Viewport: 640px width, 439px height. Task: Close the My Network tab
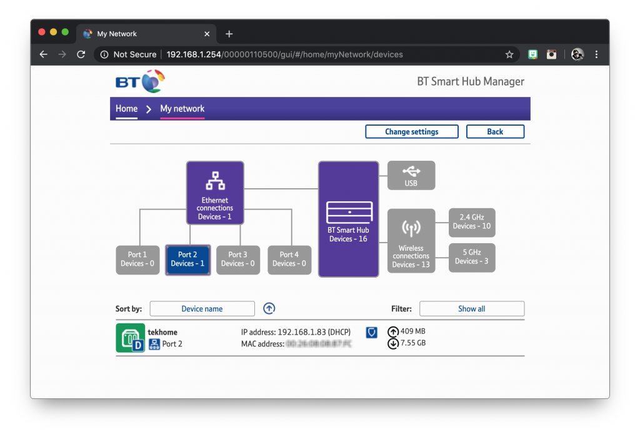[207, 34]
